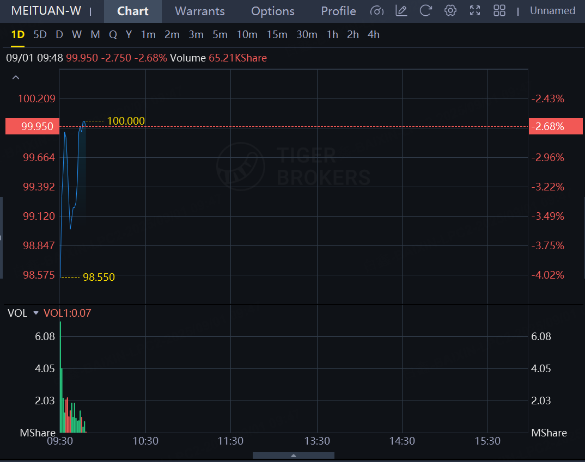Select the 2m interval
585x462 pixels.
pyautogui.click(x=172, y=35)
